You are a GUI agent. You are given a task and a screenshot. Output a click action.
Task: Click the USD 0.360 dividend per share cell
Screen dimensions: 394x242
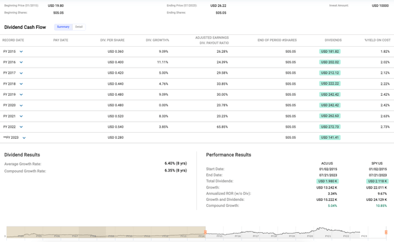[x=116, y=52]
